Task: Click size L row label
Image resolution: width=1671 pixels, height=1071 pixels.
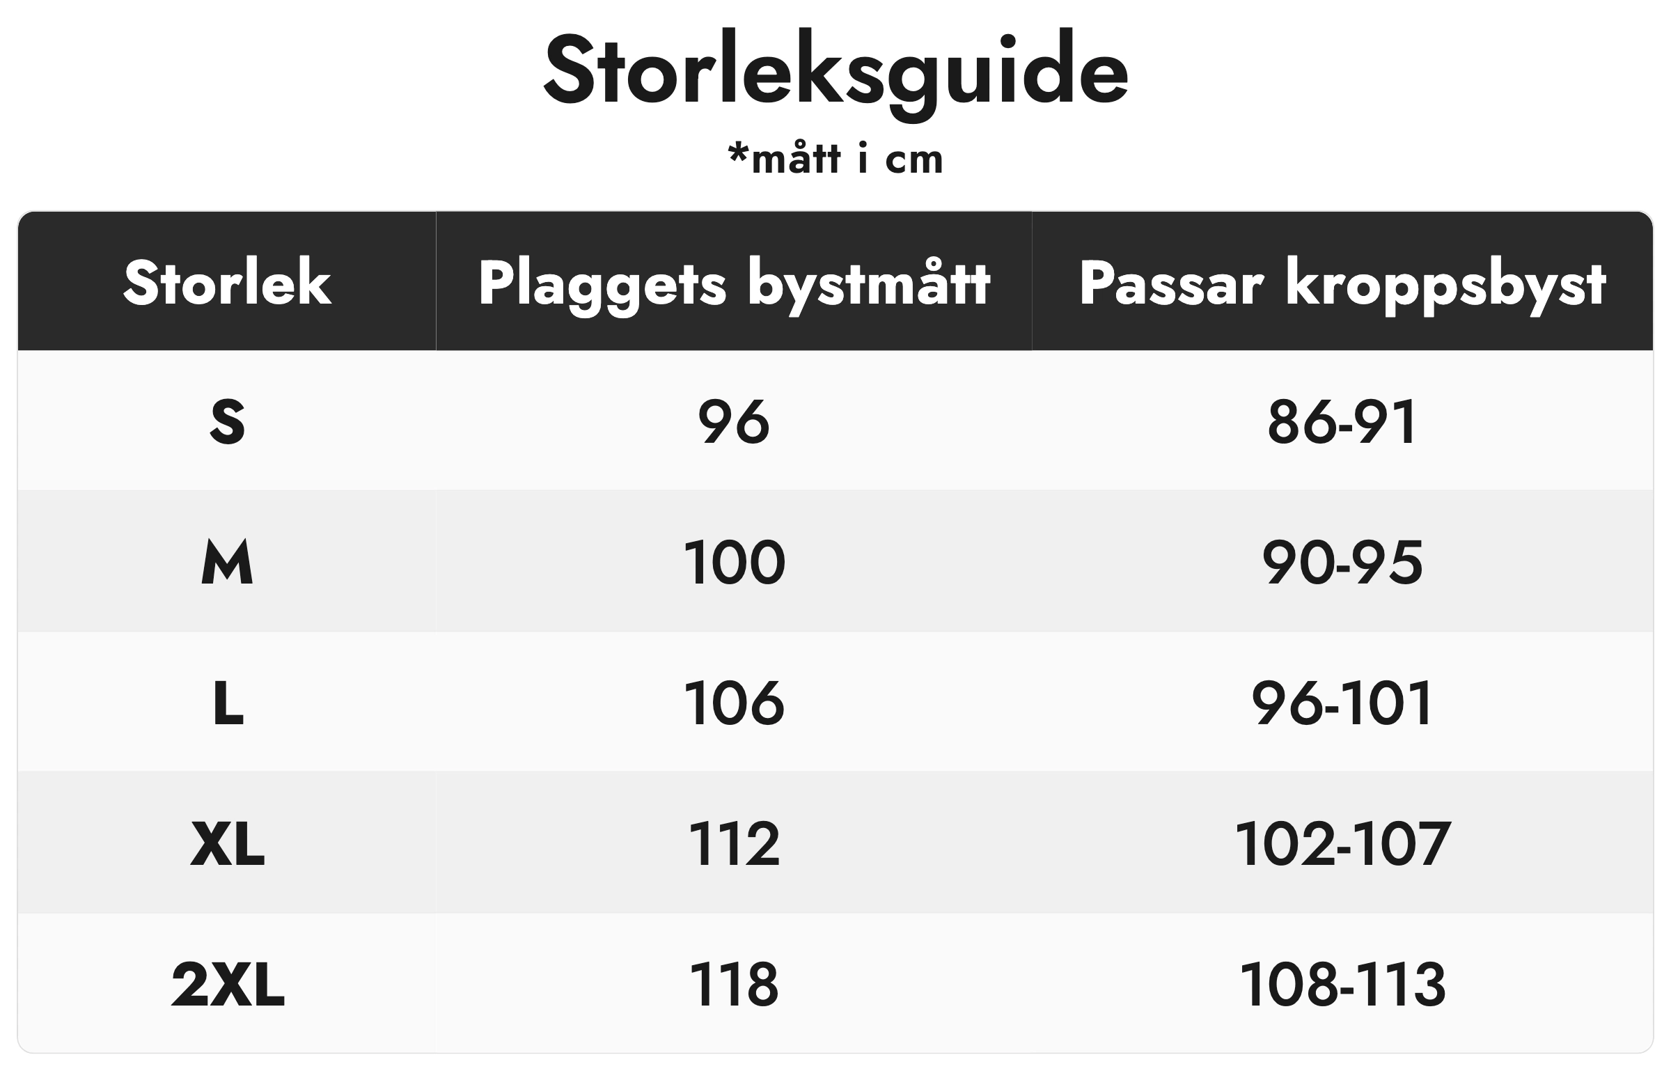Action: [228, 703]
